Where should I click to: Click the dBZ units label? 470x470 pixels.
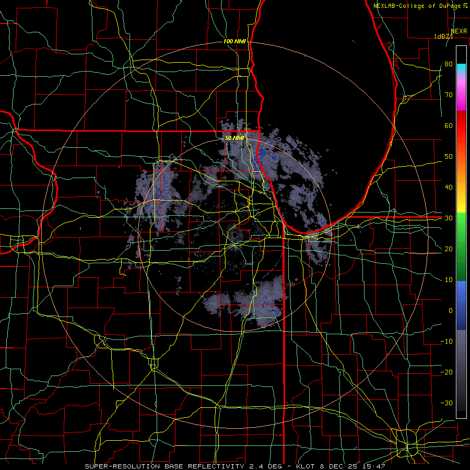443,36
